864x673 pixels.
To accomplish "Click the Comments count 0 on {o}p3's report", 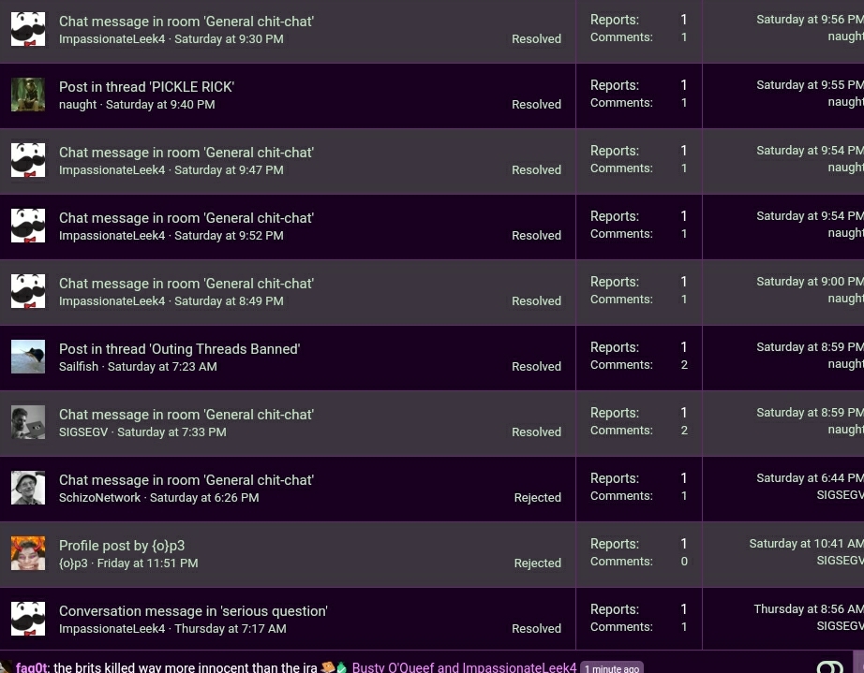I will (684, 562).
